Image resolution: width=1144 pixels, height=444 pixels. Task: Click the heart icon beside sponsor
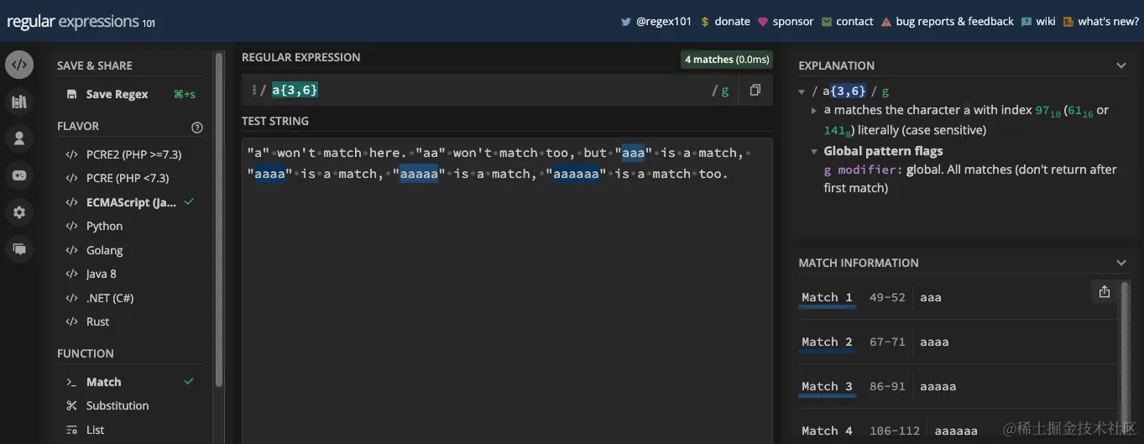(x=762, y=22)
